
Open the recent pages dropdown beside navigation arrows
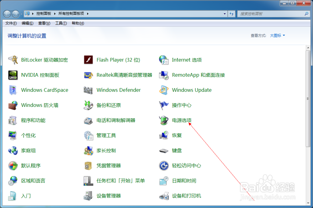(x=21, y=14)
